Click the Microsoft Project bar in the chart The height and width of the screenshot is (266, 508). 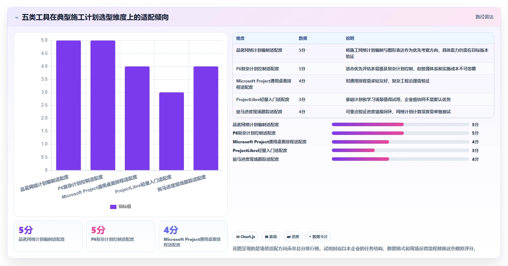137,118
